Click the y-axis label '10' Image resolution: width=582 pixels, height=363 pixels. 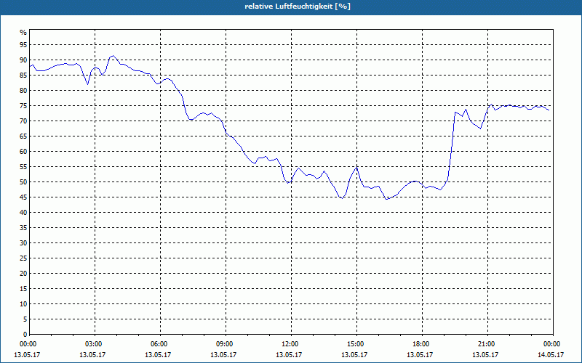click(23, 304)
